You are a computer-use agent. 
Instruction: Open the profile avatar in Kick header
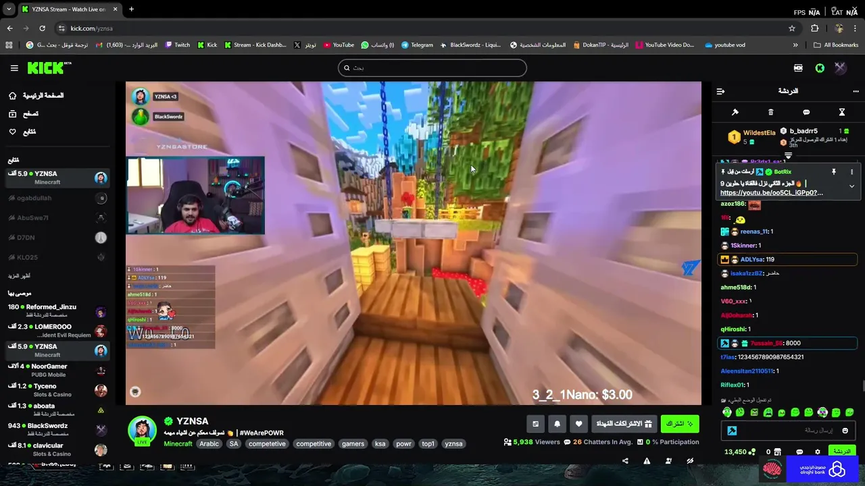(x=840, y=67)
